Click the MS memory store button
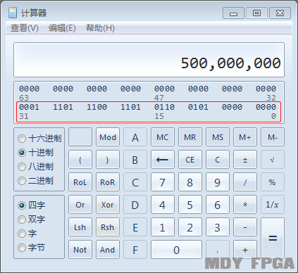This screenshot has height=273, width=298. click(218, 137)
